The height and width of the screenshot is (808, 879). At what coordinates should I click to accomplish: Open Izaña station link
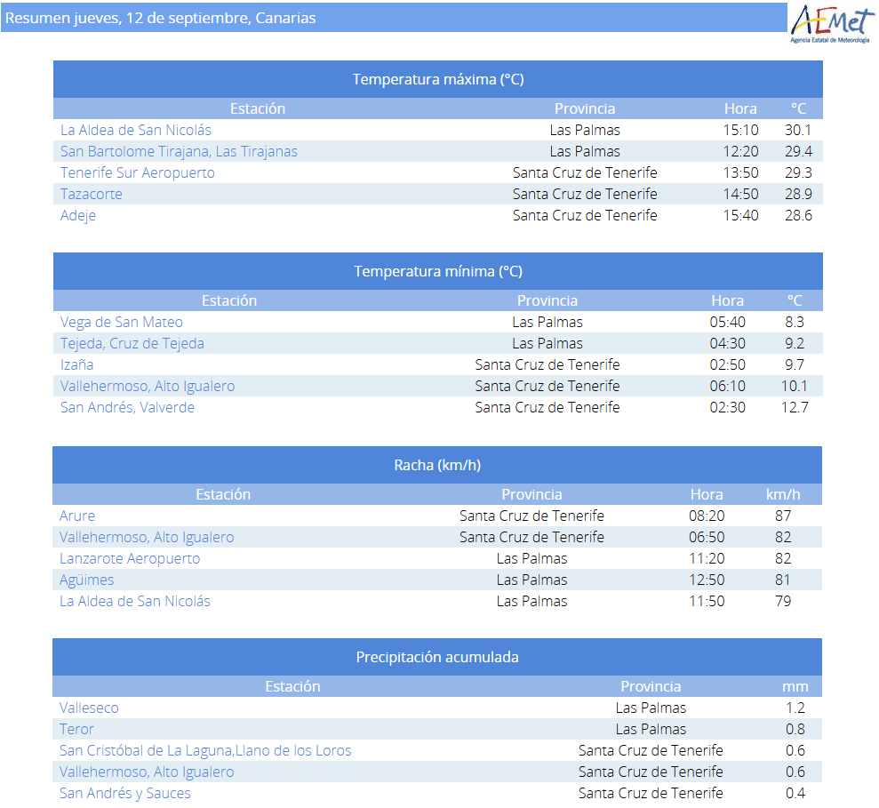(76, 364)
